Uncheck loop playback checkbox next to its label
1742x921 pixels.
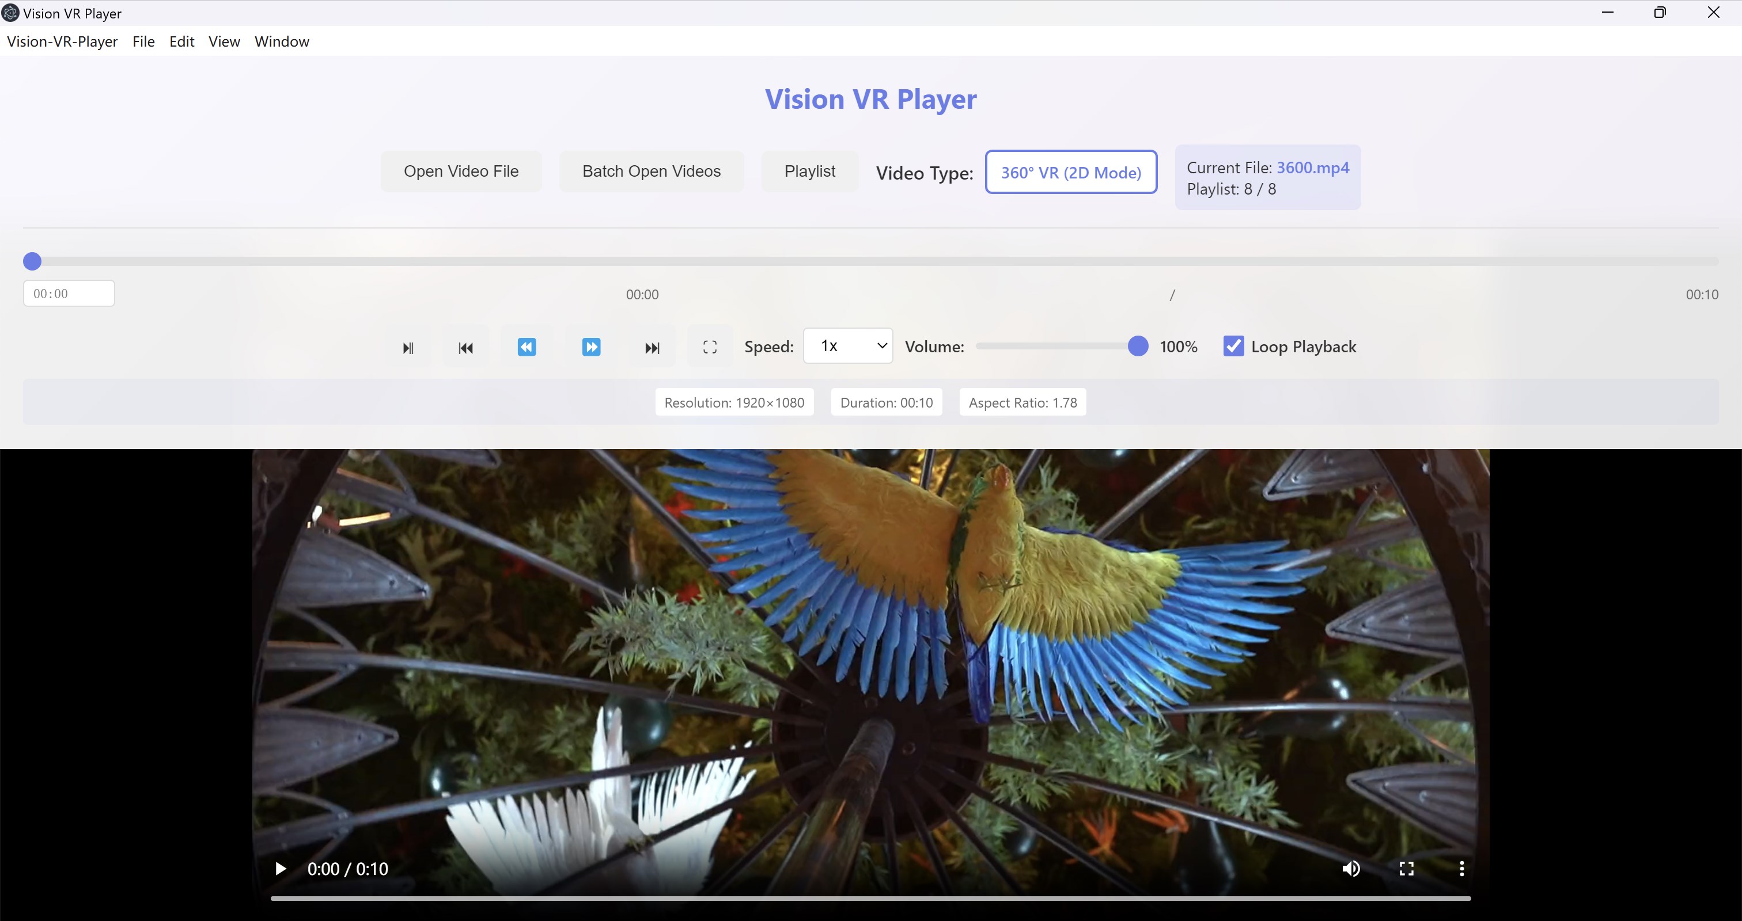(x=1233, y=346)
